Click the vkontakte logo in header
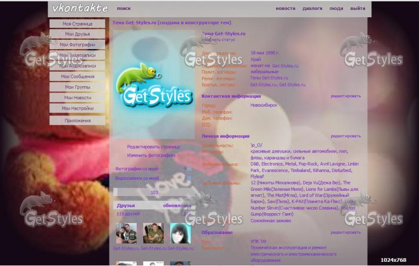The image size is (419, 266). pyautogui.click(x=80, y=8)
